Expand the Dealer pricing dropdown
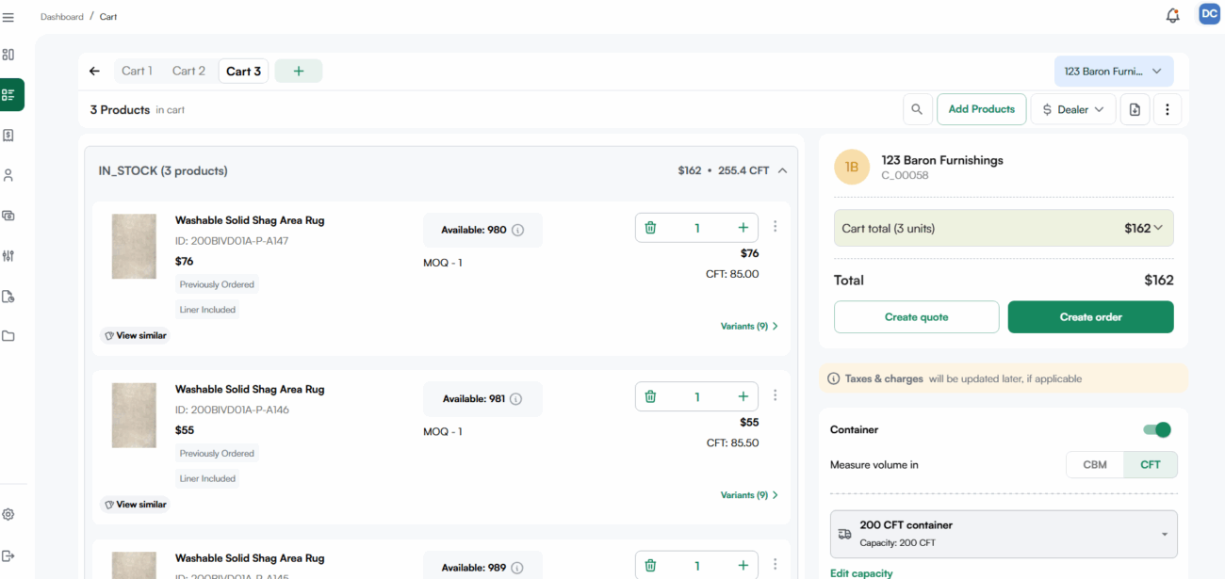1225x579 pixels. click(x=1072, y=109)
